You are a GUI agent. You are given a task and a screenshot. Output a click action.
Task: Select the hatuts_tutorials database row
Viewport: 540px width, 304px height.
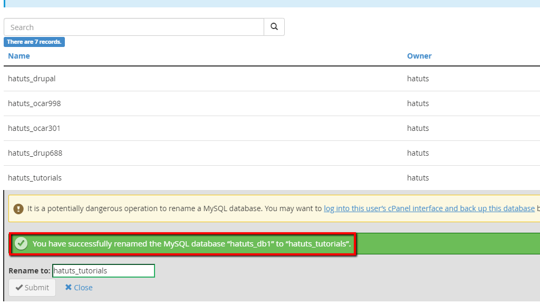coord(272,178)
